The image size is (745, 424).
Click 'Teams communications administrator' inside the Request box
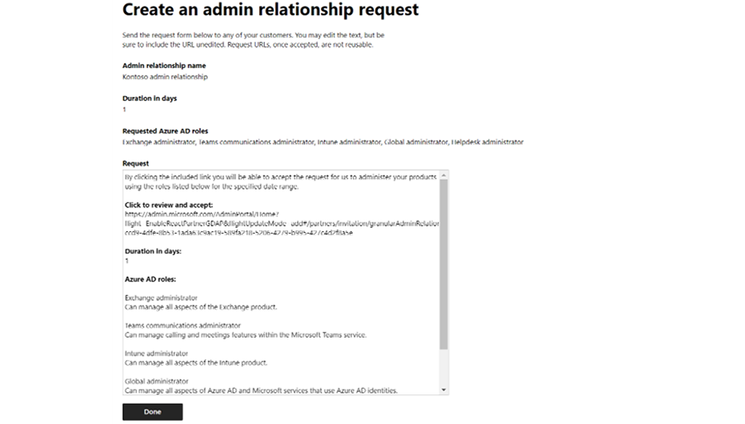(182, 326)
